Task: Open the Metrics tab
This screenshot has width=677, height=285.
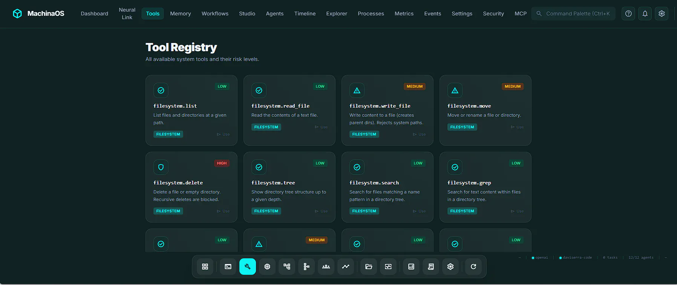Action: [404, 14]
